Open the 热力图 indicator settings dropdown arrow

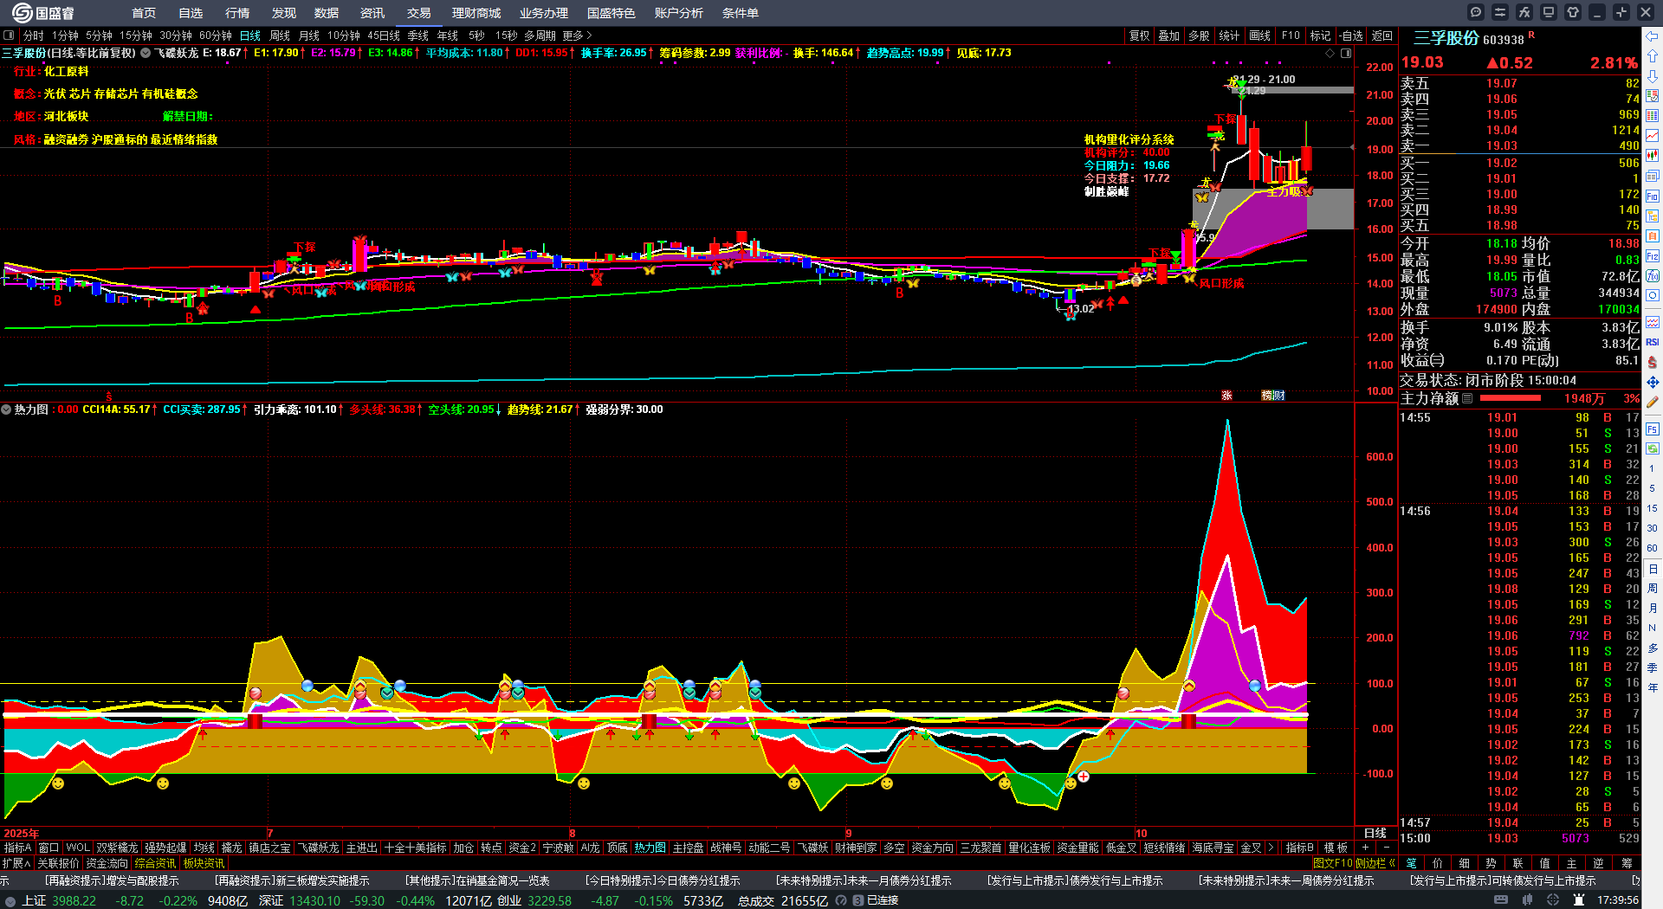point(6,409)
